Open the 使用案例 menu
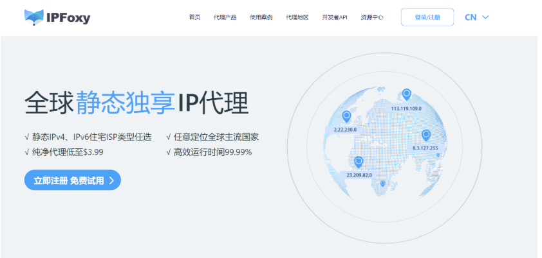The image size is (542, 258). (x=261, y=17)
